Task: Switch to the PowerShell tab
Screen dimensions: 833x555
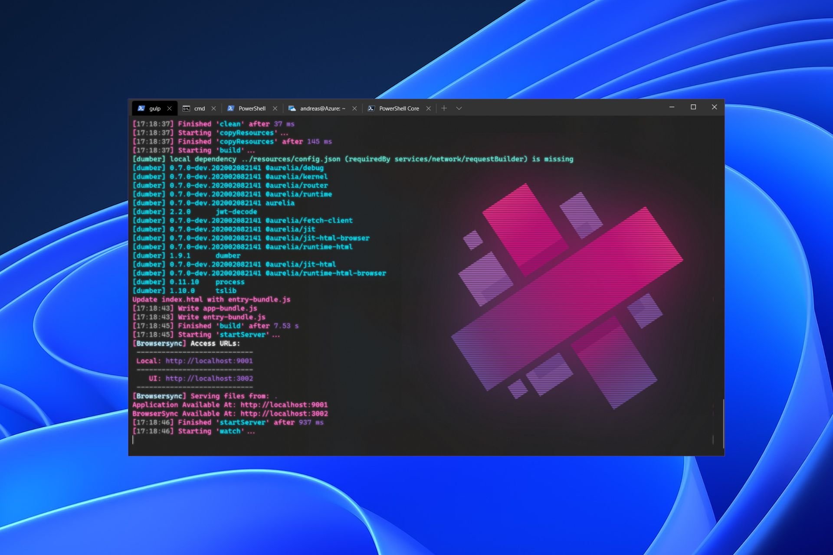Action: (252, 108)
